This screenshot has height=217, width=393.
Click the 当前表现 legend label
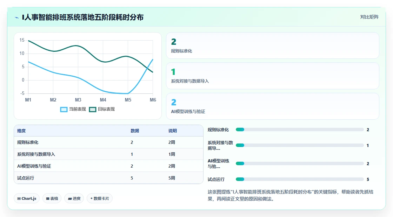(x=78, y=109)
